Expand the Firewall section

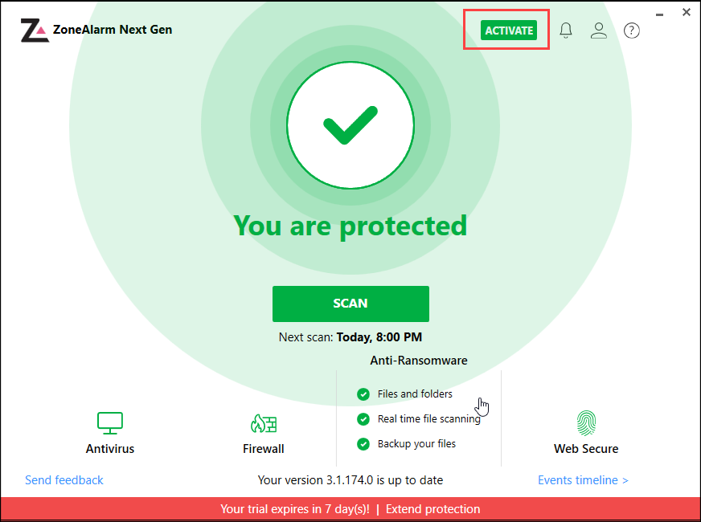263,448
